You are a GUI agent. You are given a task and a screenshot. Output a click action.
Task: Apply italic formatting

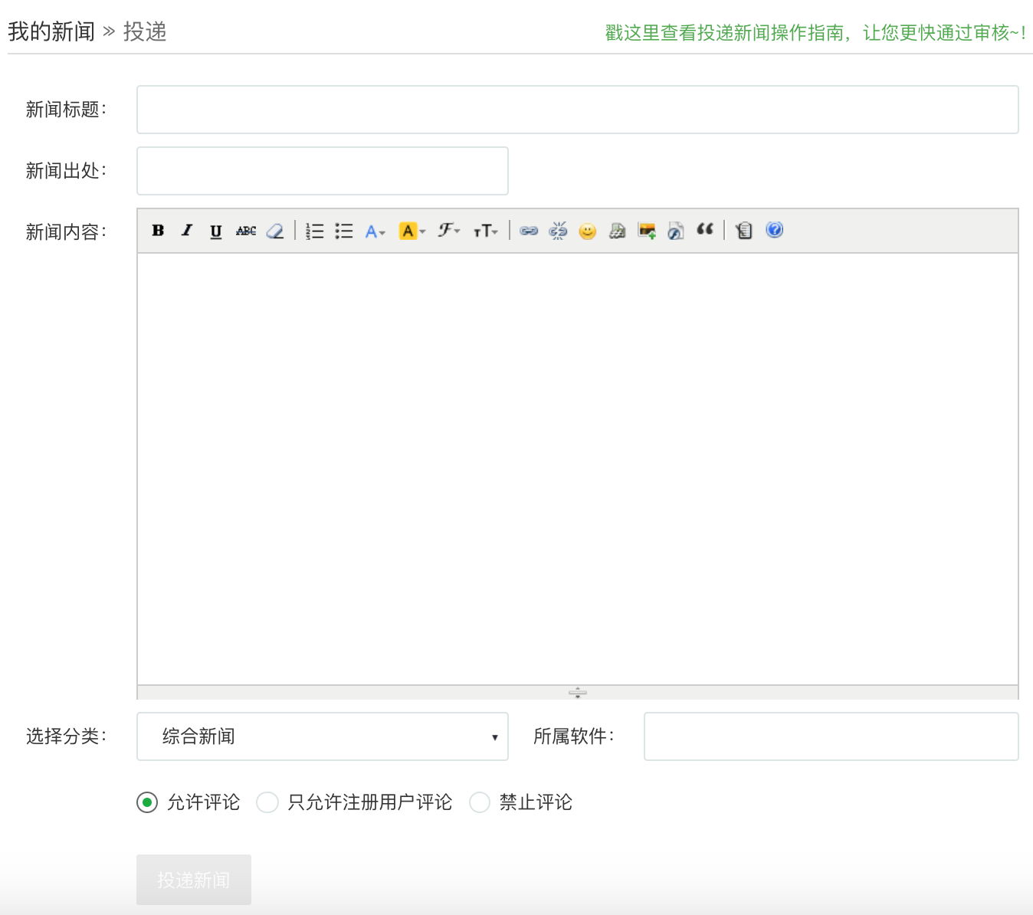tap(187, 231)
